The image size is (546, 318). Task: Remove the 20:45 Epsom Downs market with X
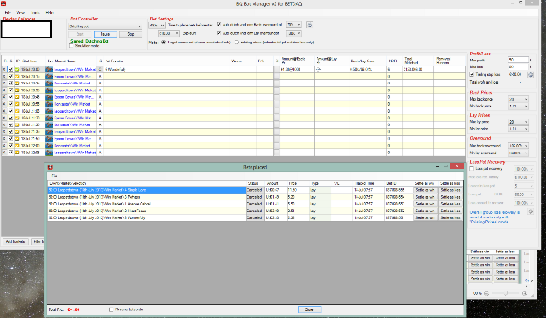4,97
